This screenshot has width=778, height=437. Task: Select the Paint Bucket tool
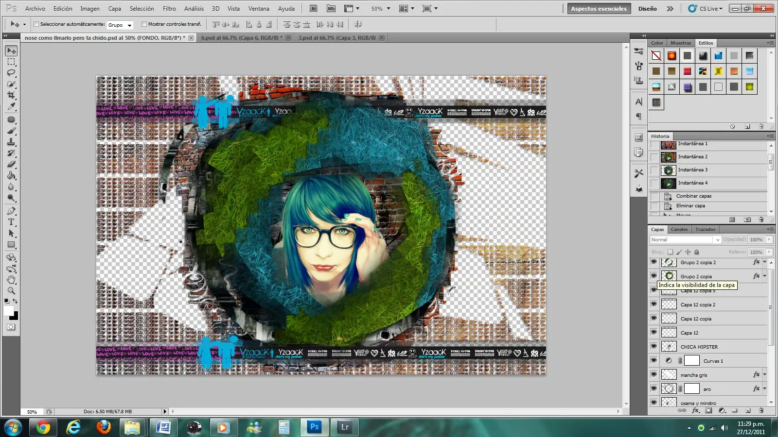[x=11, y=176]
